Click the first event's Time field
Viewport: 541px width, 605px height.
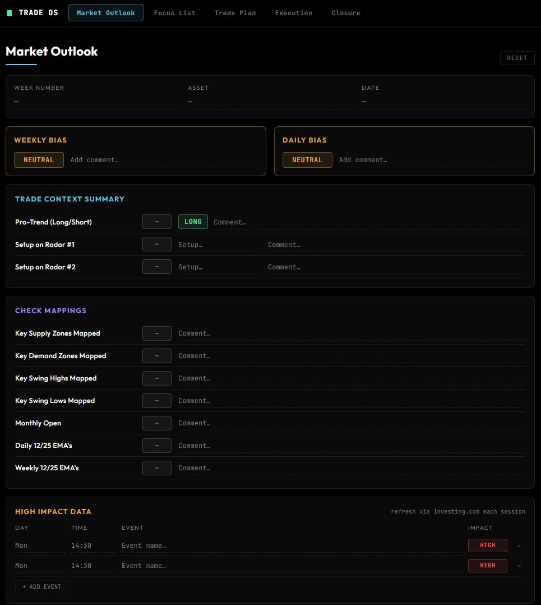coord(93,546)
